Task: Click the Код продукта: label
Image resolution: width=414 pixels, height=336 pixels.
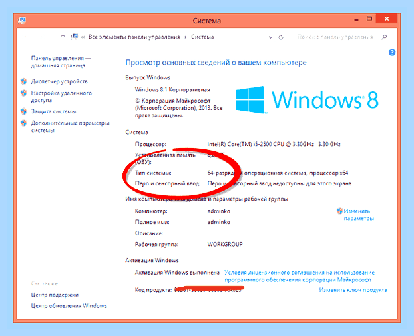Action: pos(153,290)
